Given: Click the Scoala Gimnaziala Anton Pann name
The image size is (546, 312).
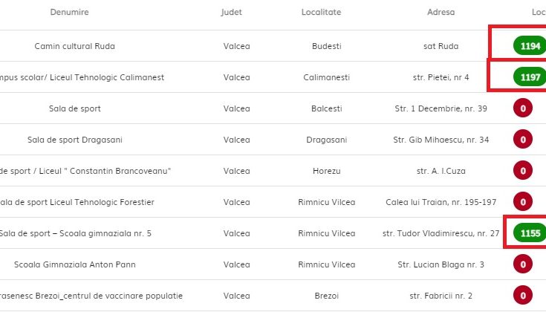Looking at the screenshot, I should 75,264.
